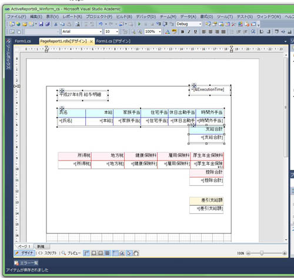294x278 pixels.
Task: Select the hand pan tool icon
Action: 136,253
